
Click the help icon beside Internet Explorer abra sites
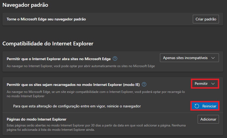coord(115,59)
